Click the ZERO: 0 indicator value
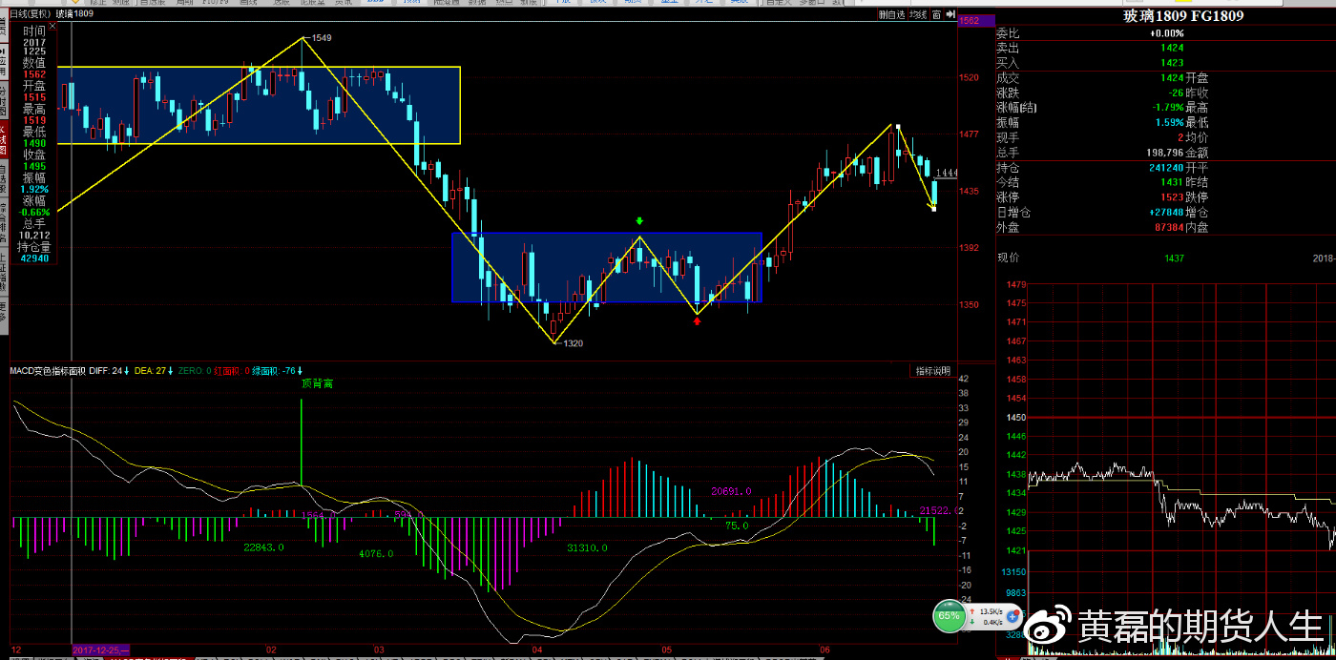The image size is (1336, 660). point(195,371)
